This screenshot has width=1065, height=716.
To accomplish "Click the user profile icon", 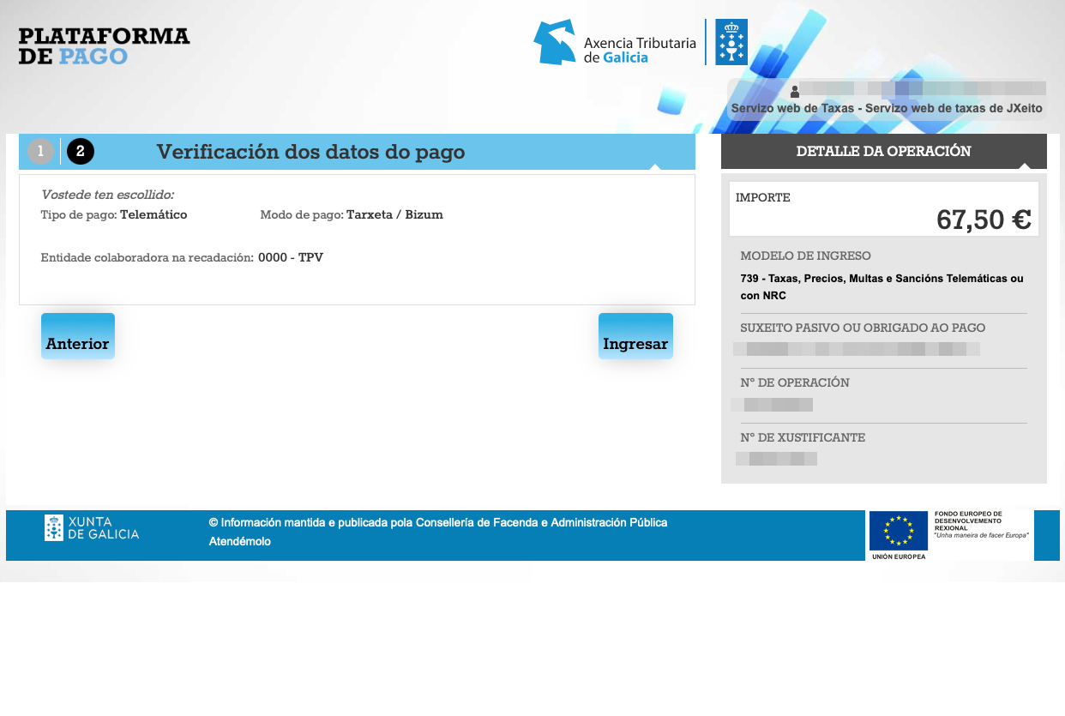I will pos(795,91).
